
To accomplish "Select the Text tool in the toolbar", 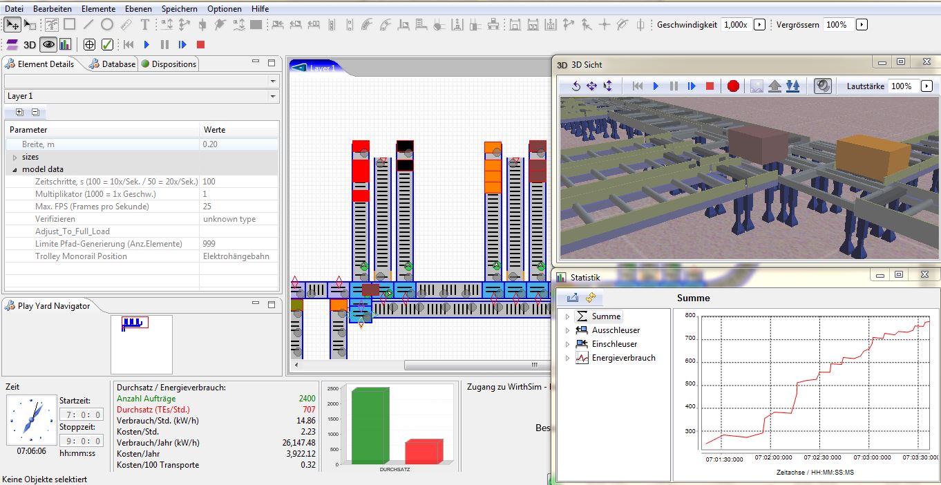I will tap(145, 25).
